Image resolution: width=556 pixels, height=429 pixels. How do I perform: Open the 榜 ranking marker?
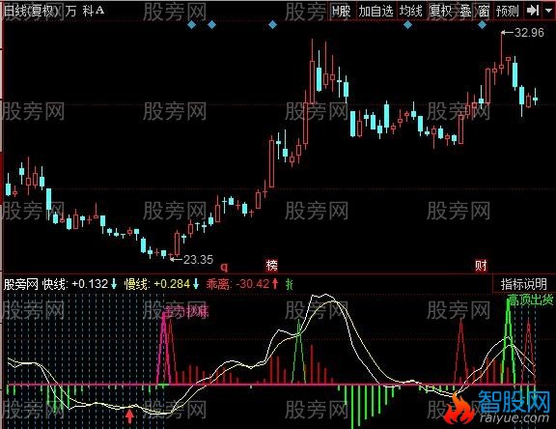pos(272,265)
